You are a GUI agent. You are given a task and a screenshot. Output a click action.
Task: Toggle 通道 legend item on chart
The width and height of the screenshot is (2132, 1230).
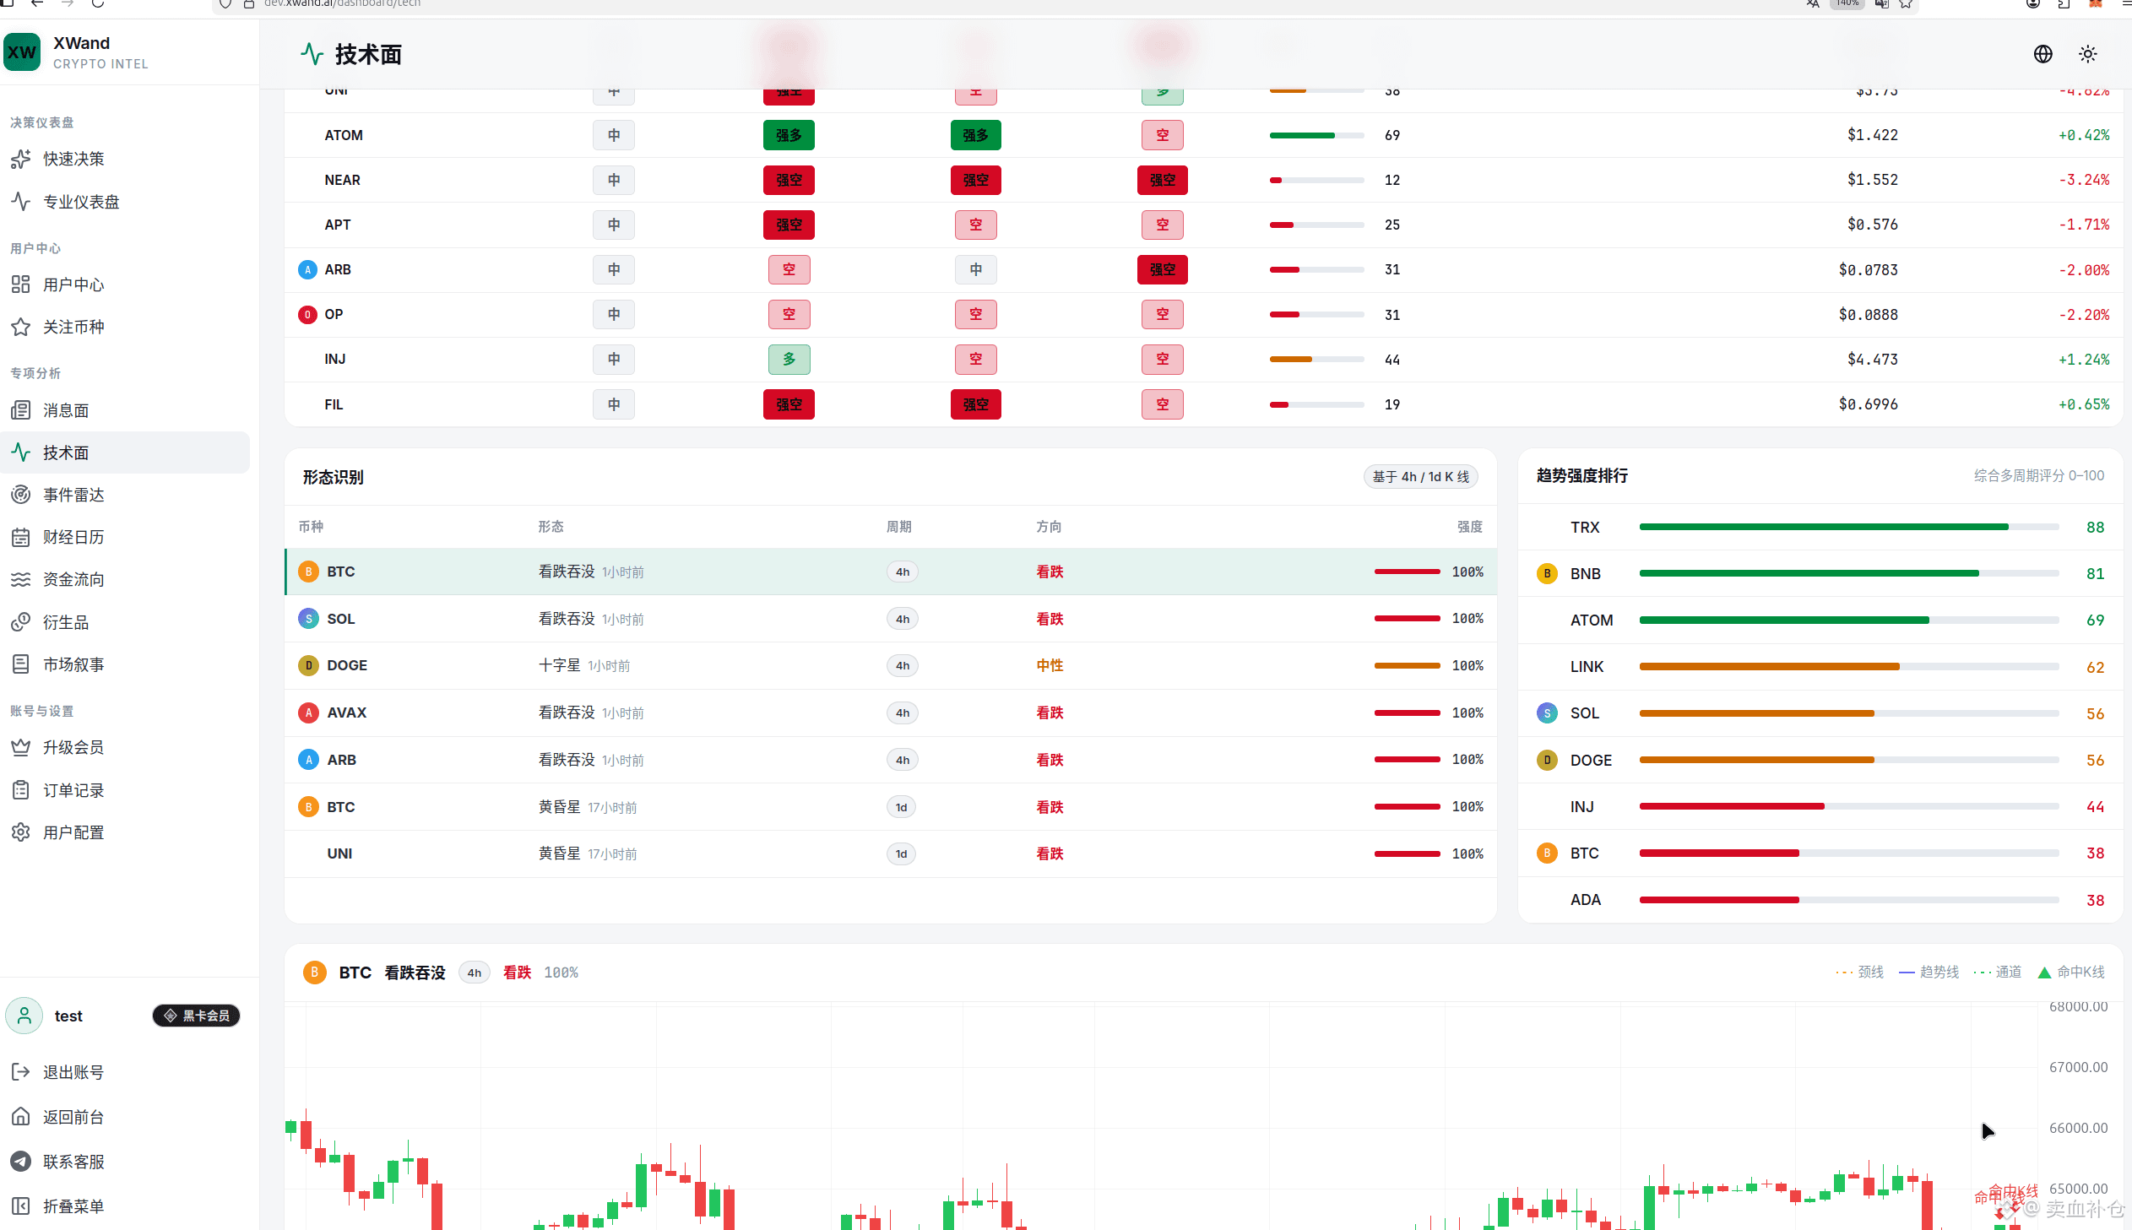point(1997,973)
